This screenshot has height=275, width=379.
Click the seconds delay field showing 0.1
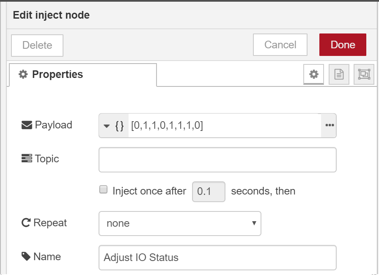[209, 192]
